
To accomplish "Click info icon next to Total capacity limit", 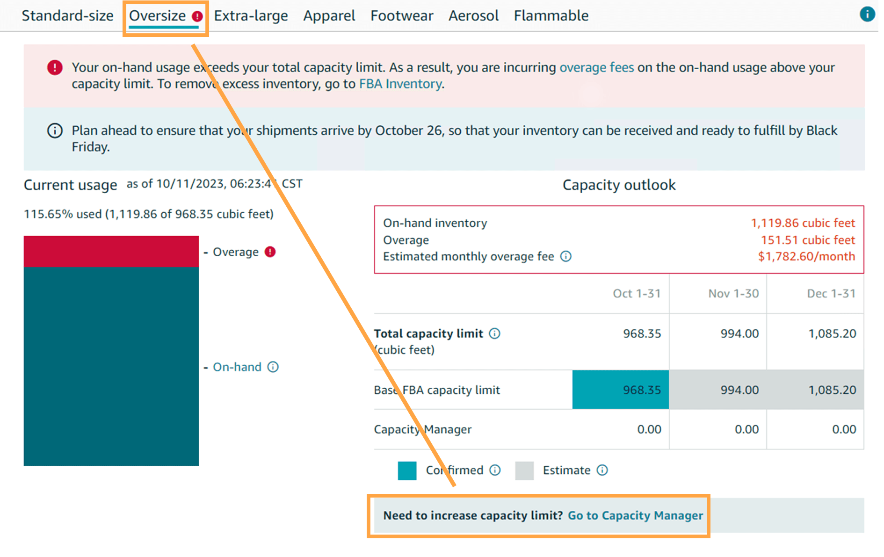I will point(494,333).
